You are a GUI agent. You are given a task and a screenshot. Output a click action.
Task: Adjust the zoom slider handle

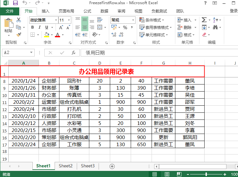(206, 174)
